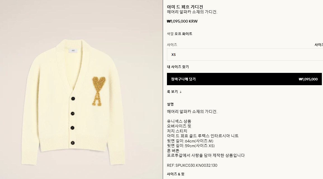Click the product title 아미 드 꾀흐 가디건
323x179 pixels.
pos(185,7)
